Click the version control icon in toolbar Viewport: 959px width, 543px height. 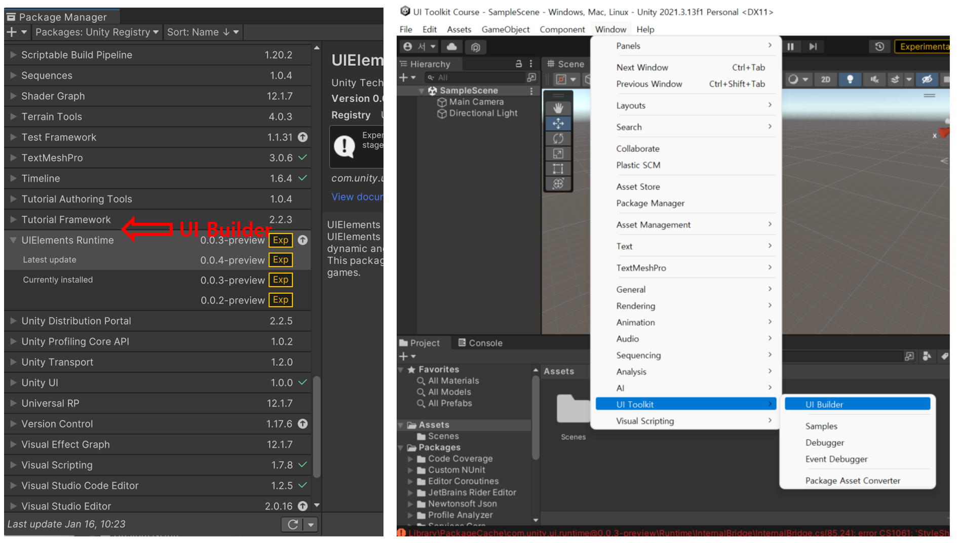(x=475, y=47)
